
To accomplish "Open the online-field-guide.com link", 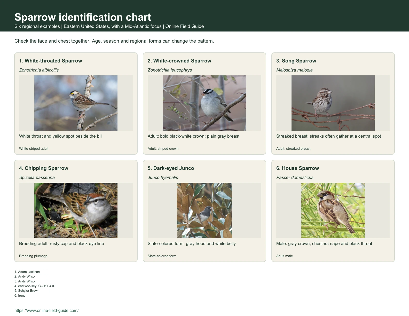I will [x=46, y=311].
